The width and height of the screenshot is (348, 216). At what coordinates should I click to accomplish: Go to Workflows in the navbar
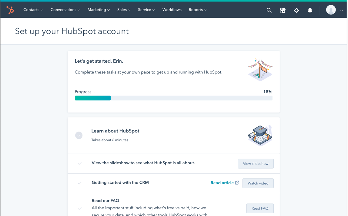click(172, 10)
